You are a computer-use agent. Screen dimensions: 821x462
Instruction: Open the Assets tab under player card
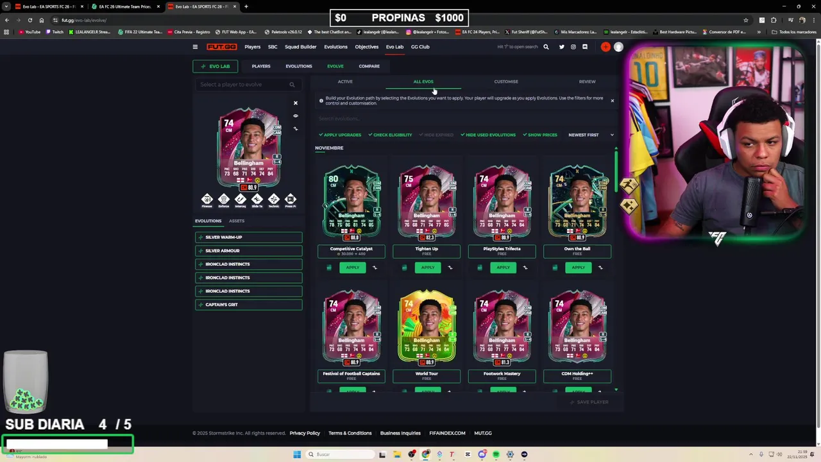237,221
